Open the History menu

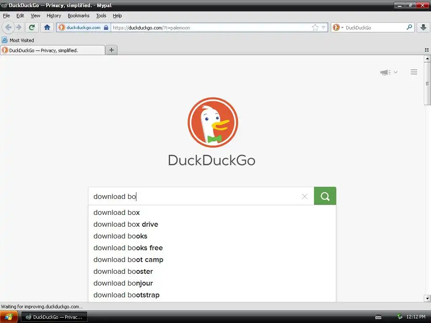point(54,16)
